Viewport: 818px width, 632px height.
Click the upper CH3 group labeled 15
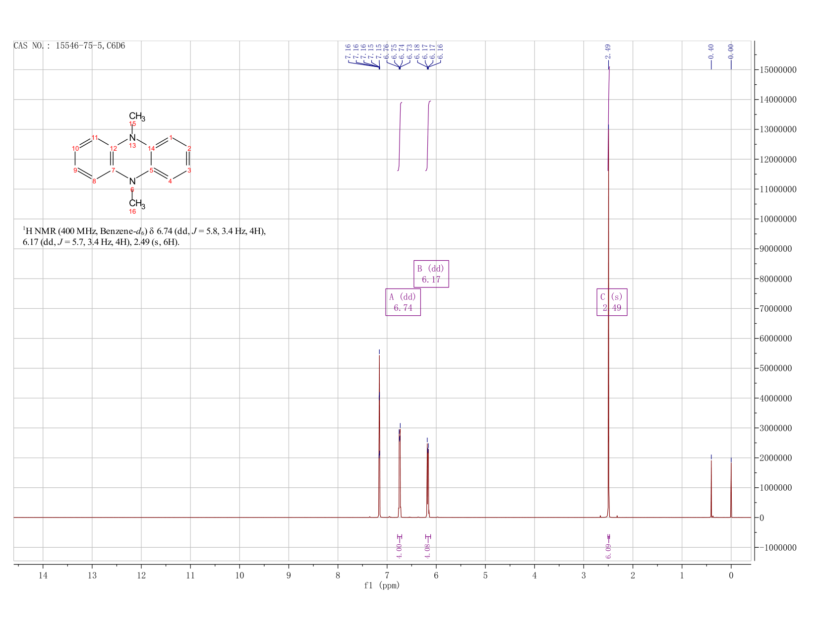tap(137, 117)
